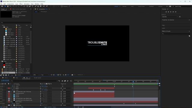
Task: Click the snapshot camera icon below viewer
Action: pyautogui.click(x=72, y=75)
